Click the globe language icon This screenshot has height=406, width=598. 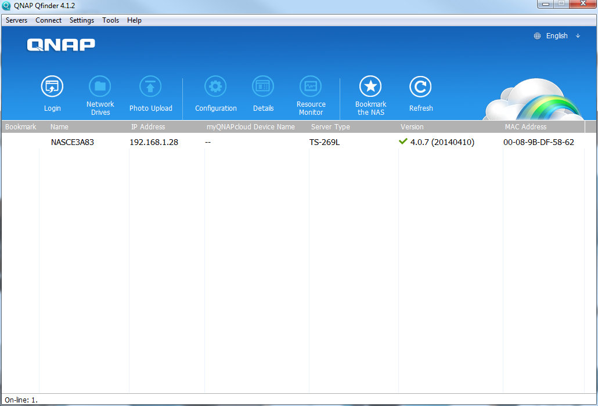pos(538,36)
